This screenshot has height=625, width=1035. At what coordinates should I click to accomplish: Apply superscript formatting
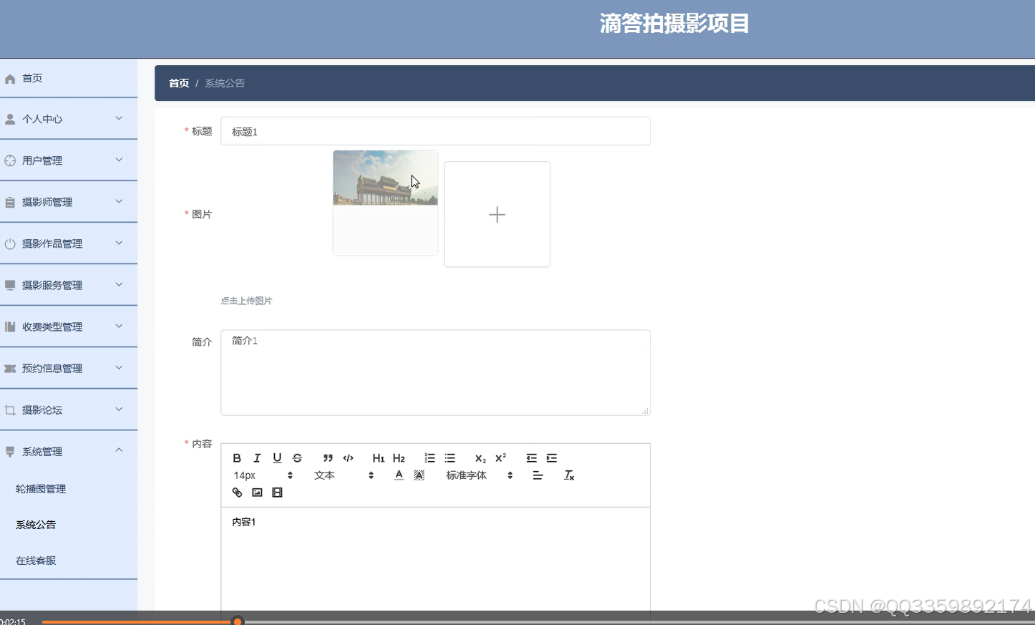click(x=500, y=458)
